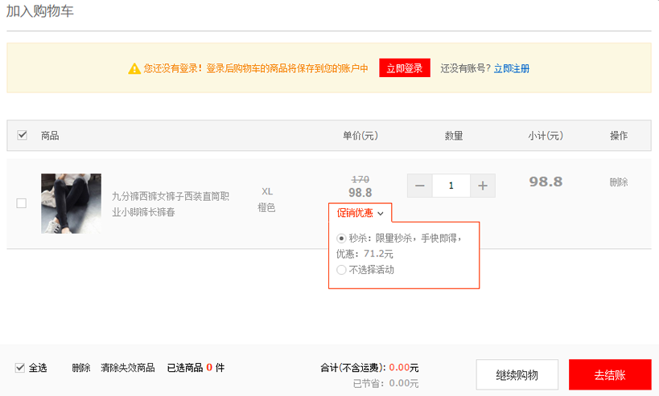This screenshot has height=396, width=659.
Task: Select the 不选择活动 radio option
Action: [x=342, y=270]
